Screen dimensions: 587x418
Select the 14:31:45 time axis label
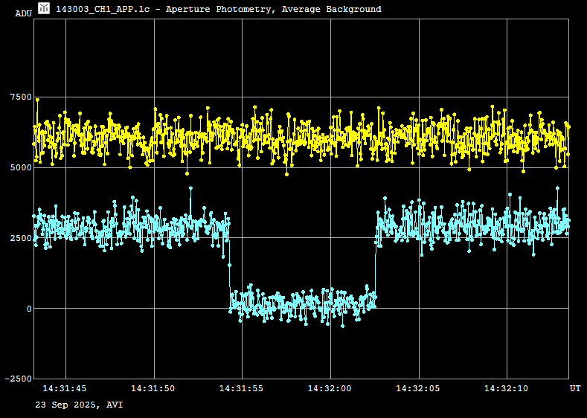click(x=65, y=388)
